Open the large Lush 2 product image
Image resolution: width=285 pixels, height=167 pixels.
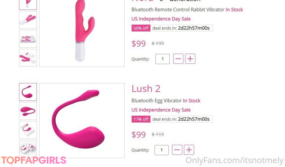[x=82, y=121]
